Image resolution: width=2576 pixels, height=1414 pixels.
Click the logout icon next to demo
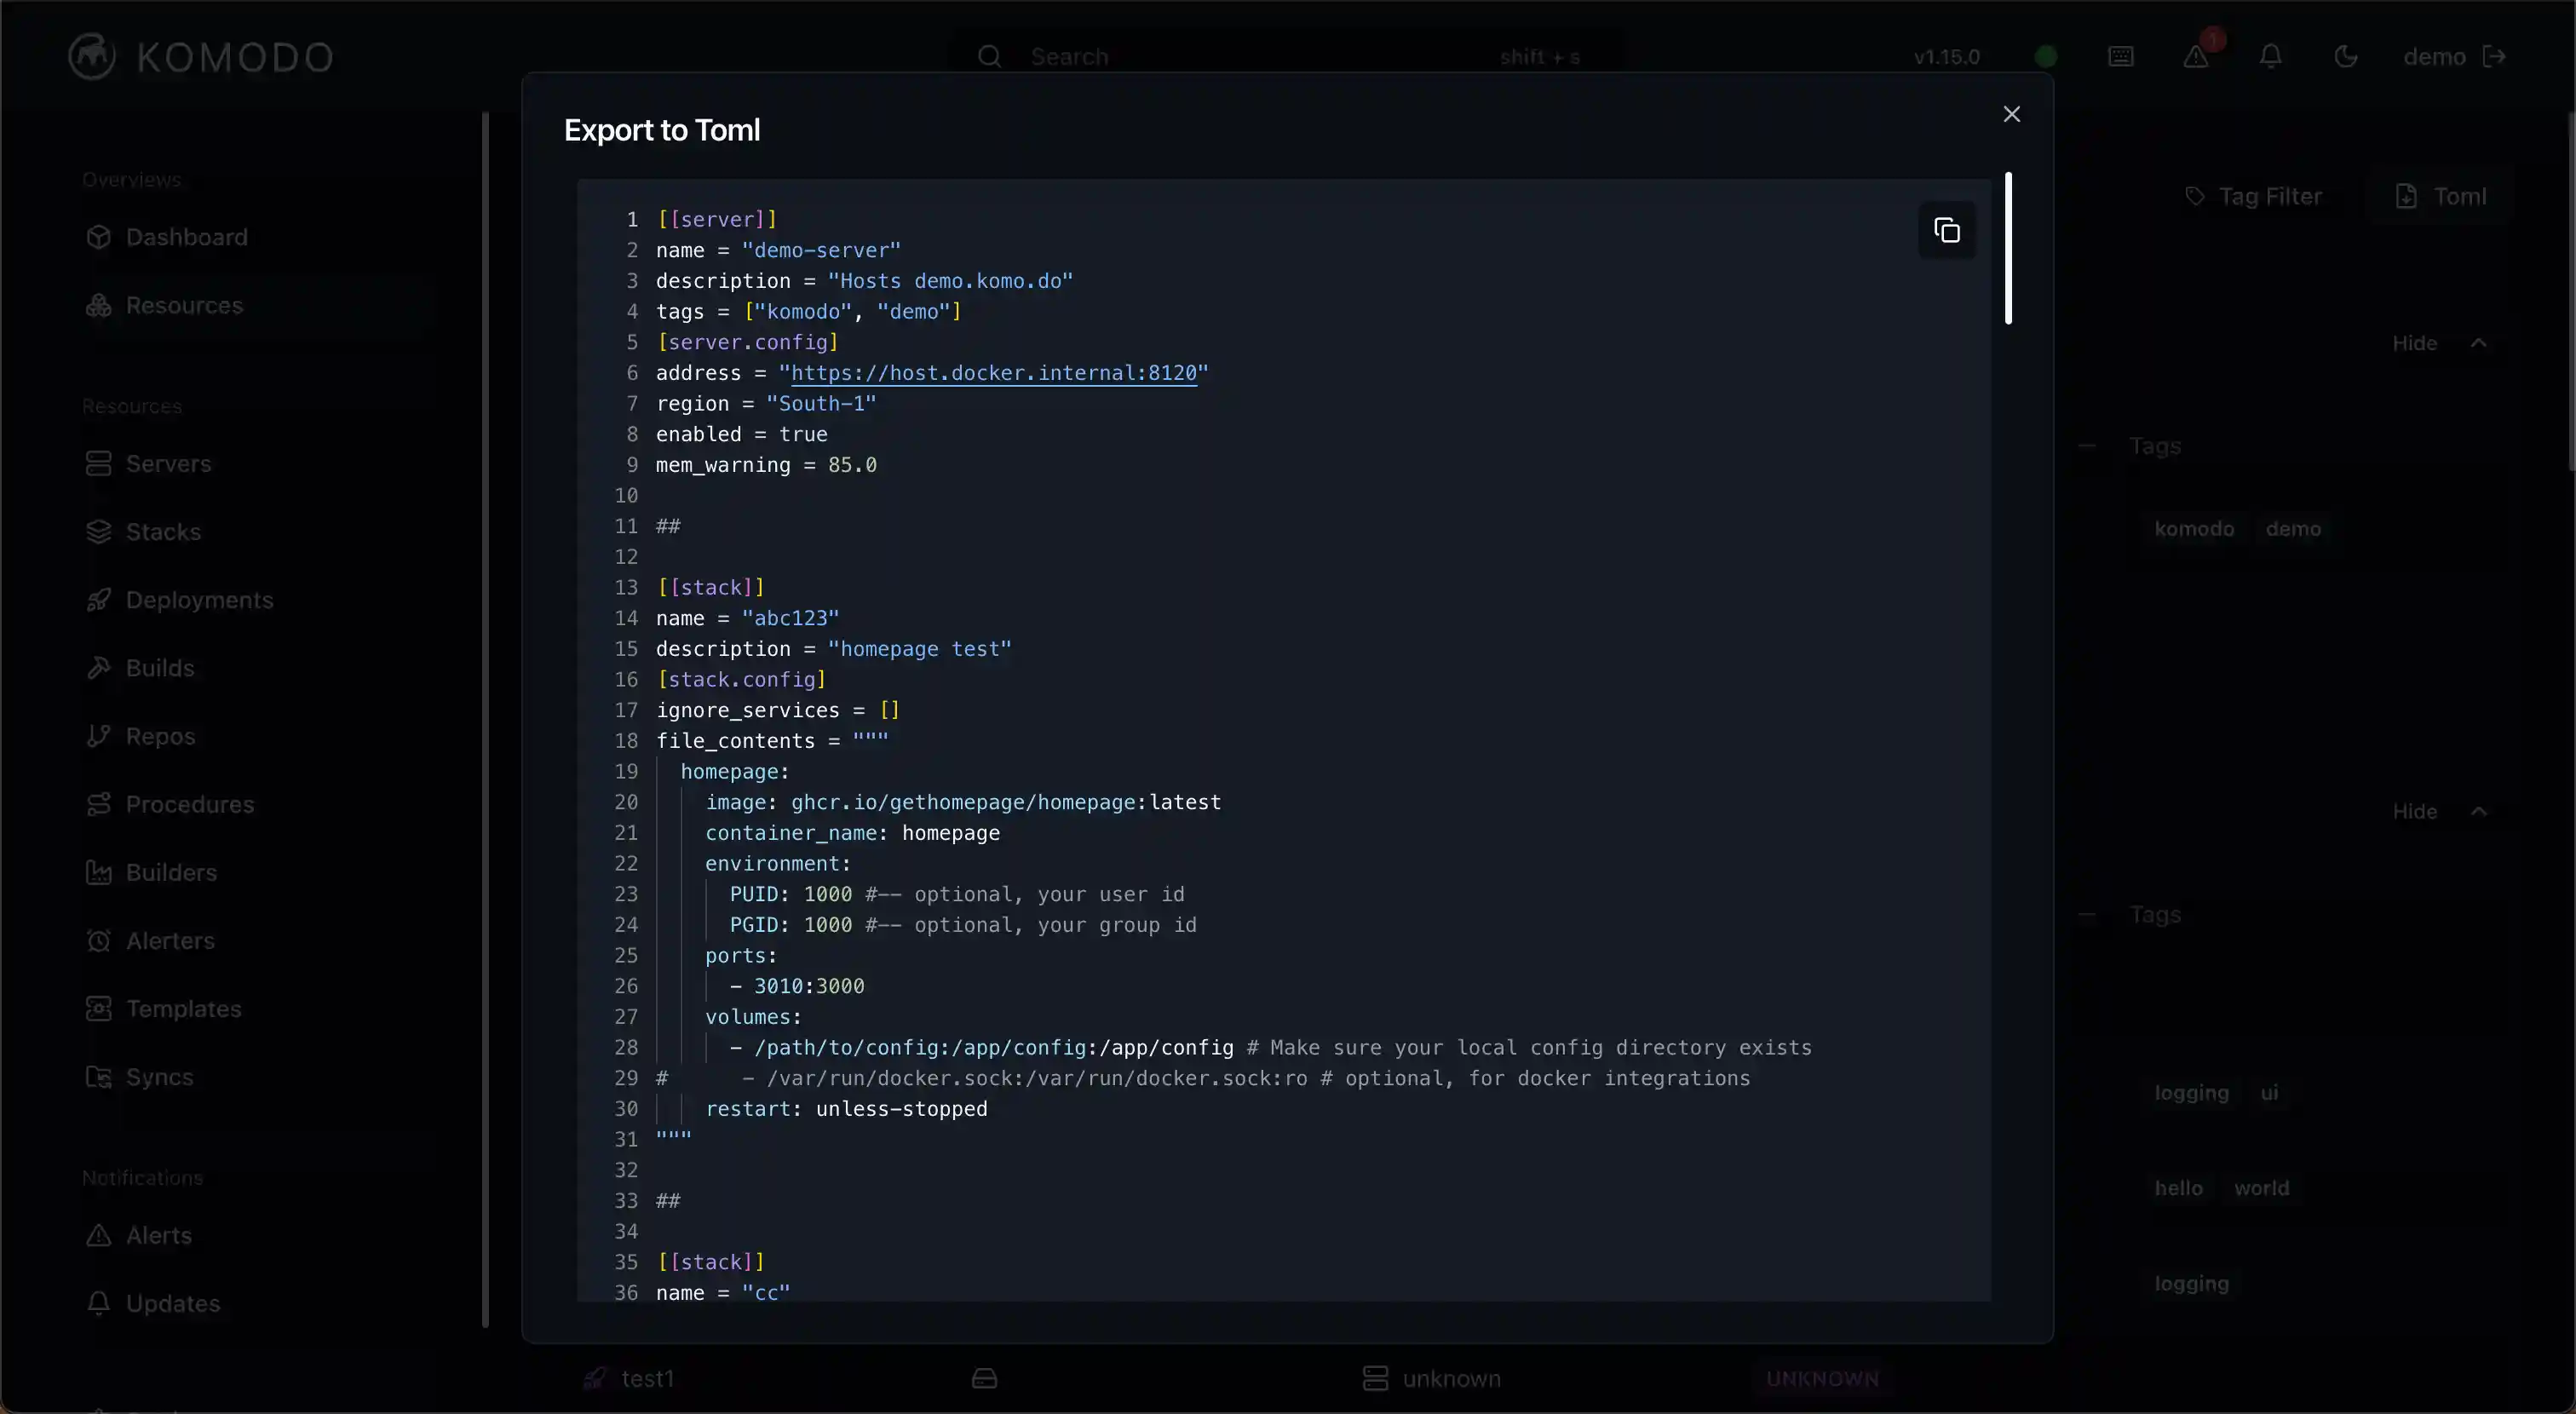click(x=2495, y=57)
